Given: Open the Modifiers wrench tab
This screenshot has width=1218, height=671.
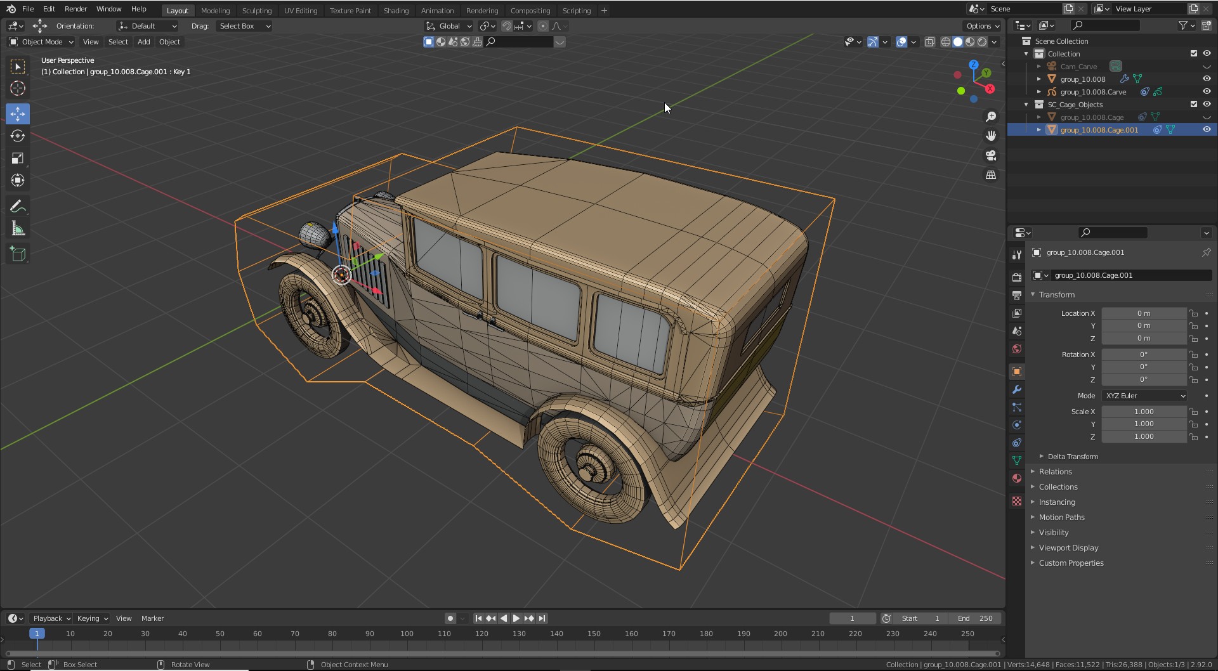Looking at the screenshot, I should point(1017,389).
